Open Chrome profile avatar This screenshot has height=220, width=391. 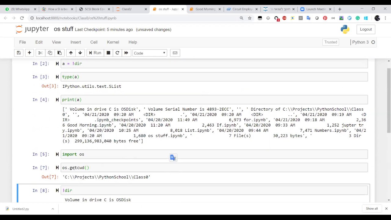(x=377, y=18)
